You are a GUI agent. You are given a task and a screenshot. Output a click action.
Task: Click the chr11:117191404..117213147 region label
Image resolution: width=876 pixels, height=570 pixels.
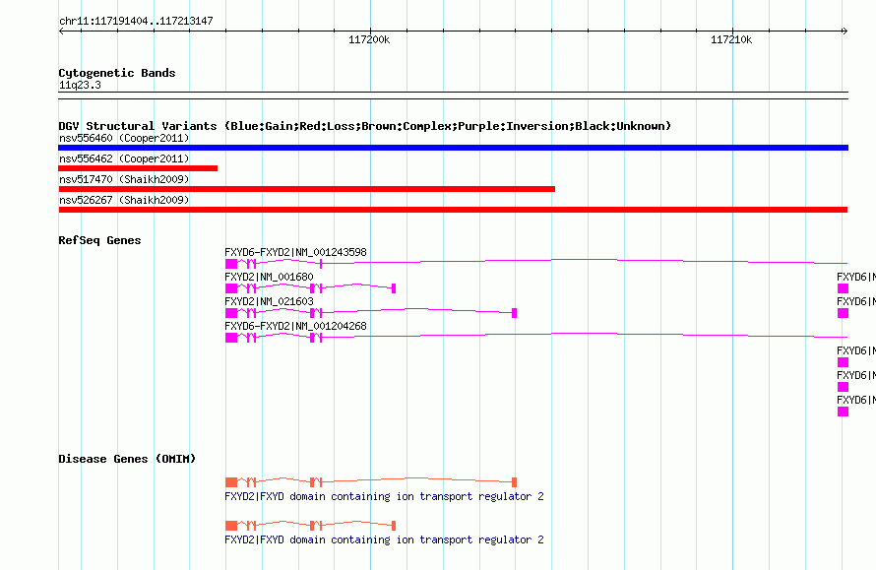coord(136,22)
